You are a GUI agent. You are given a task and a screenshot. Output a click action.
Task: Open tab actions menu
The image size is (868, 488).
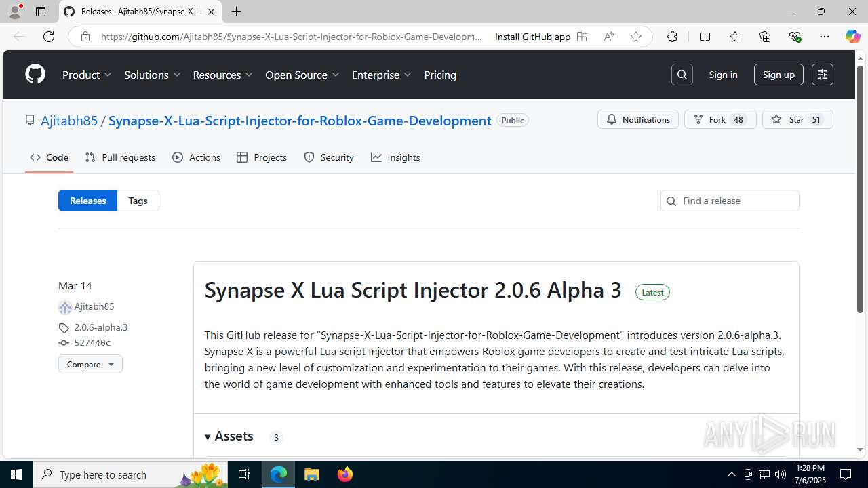[41, 12]
